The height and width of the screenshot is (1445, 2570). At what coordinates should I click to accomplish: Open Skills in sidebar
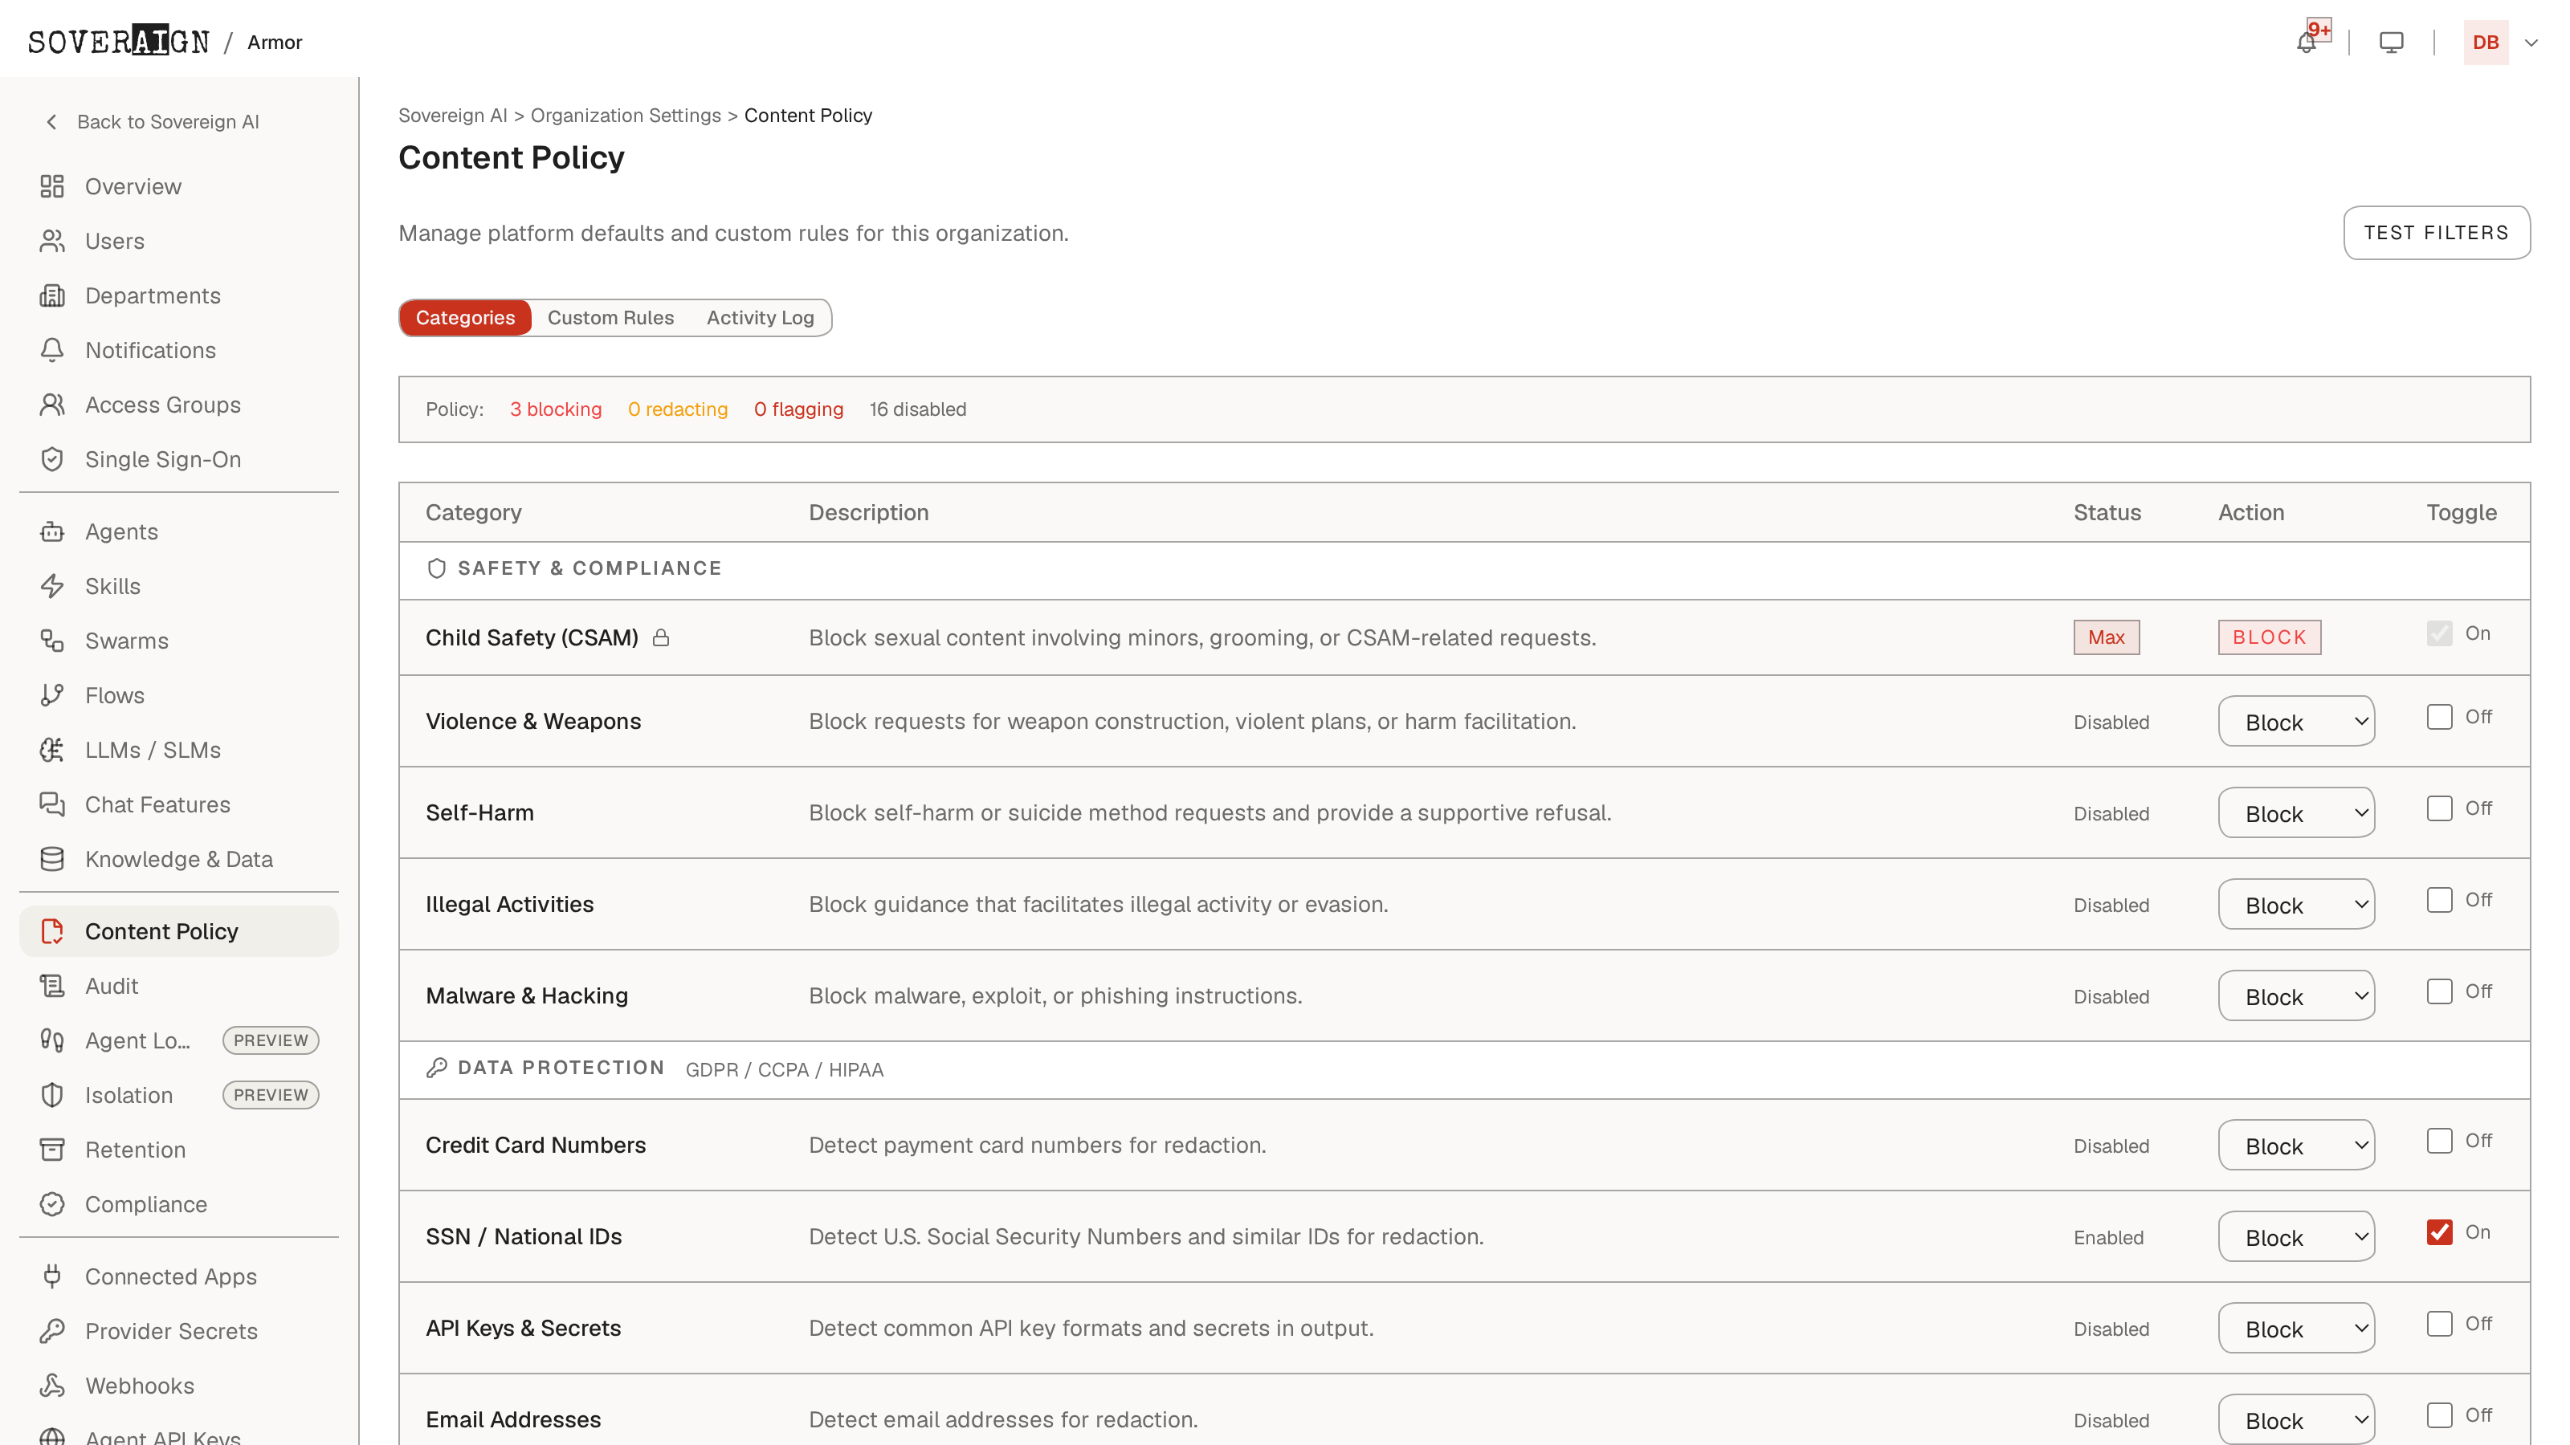coord(178,586)
